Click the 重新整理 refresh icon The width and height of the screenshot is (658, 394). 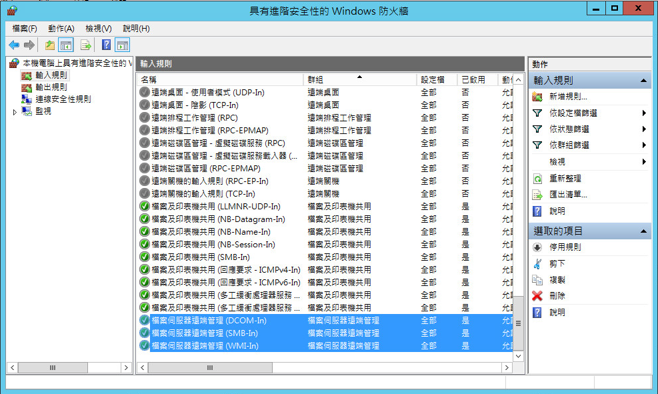coord(537,179)
